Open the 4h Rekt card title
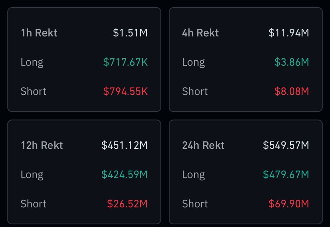This screenshot has height=227, width=330. point(200,33)
